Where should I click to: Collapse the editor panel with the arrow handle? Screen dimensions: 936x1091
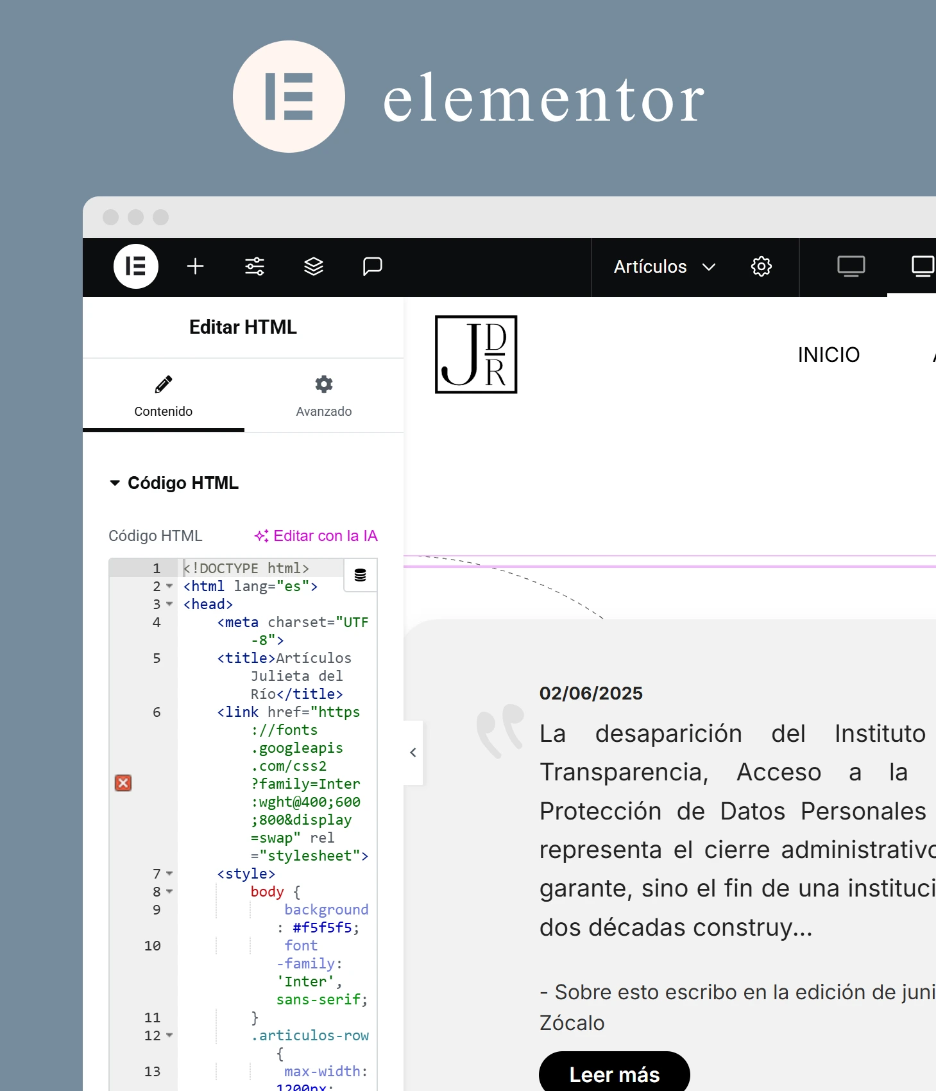coord(413,752)
